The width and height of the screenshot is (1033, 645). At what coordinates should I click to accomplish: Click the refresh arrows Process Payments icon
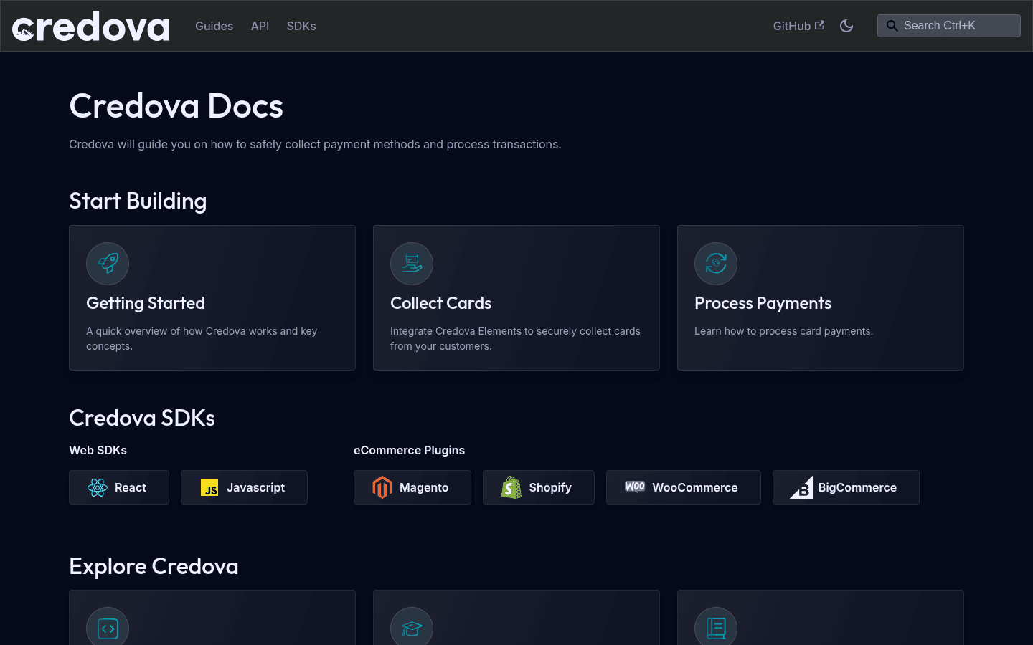(x=716, y=264)
